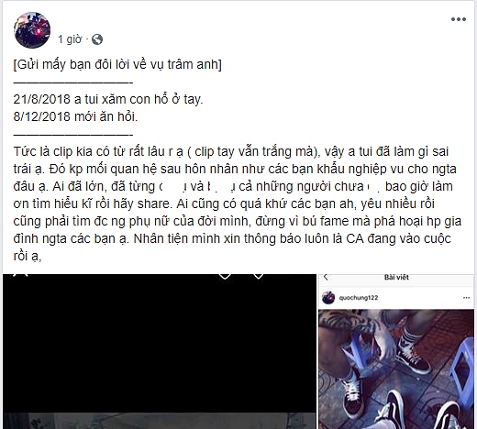
Task: Click the quochung122 username
Action: pyautogui.click(x=359, y=298)
